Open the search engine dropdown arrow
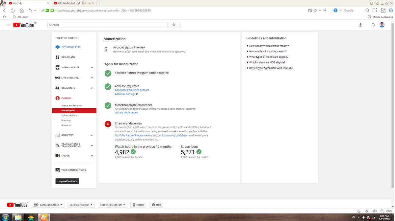 tap(340, 11)
